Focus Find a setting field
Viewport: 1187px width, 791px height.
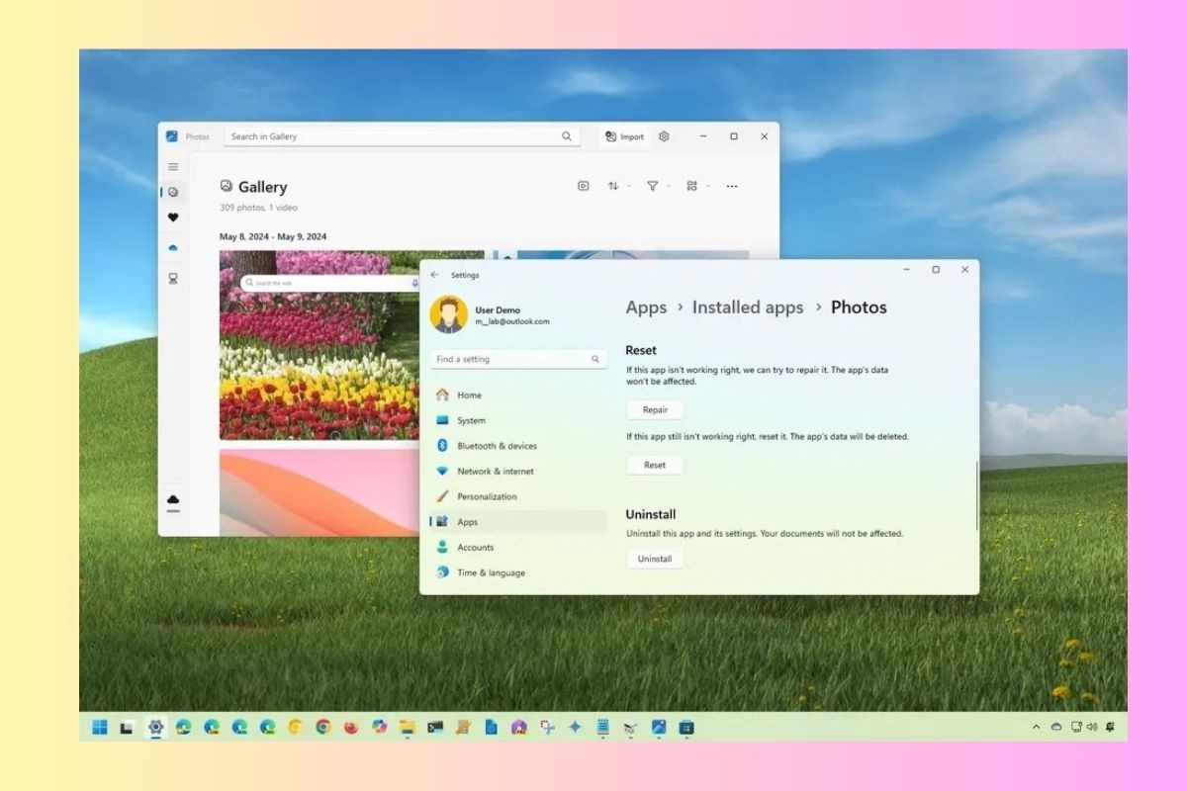(x=518, y=359)
